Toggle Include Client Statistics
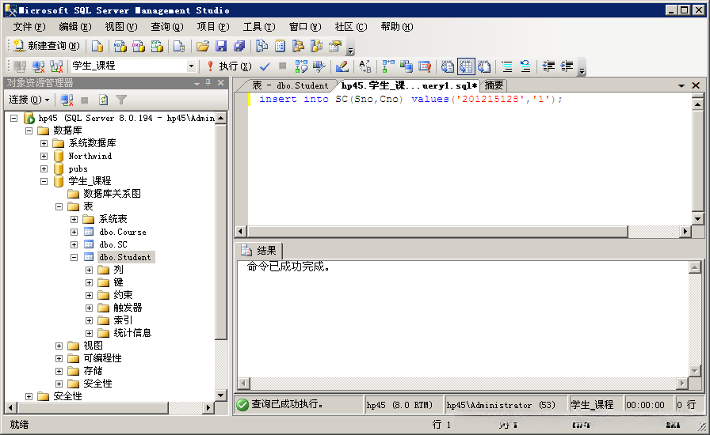 point(407,66)
